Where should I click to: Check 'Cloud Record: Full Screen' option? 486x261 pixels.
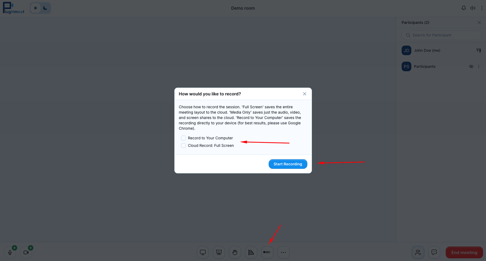pos(183,146)
